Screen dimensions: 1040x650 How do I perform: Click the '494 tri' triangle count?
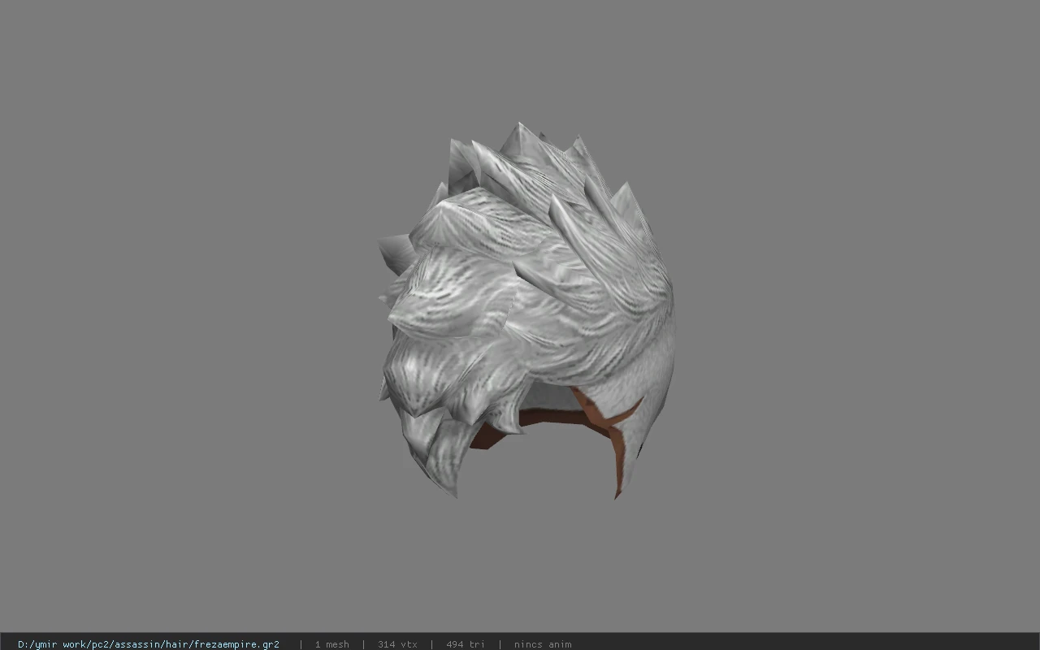click(x=466, y=644)
